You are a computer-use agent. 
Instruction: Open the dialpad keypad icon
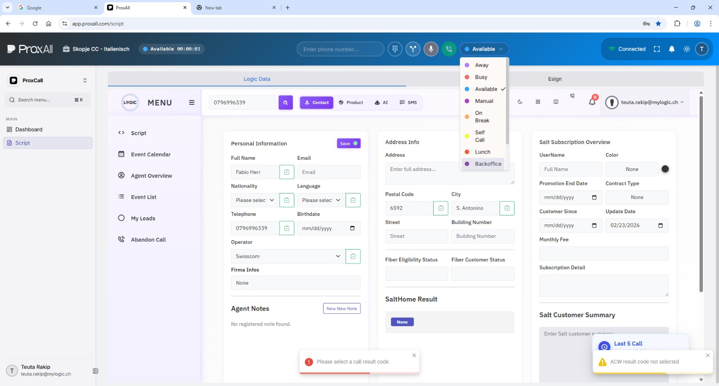tap(395, 49)
